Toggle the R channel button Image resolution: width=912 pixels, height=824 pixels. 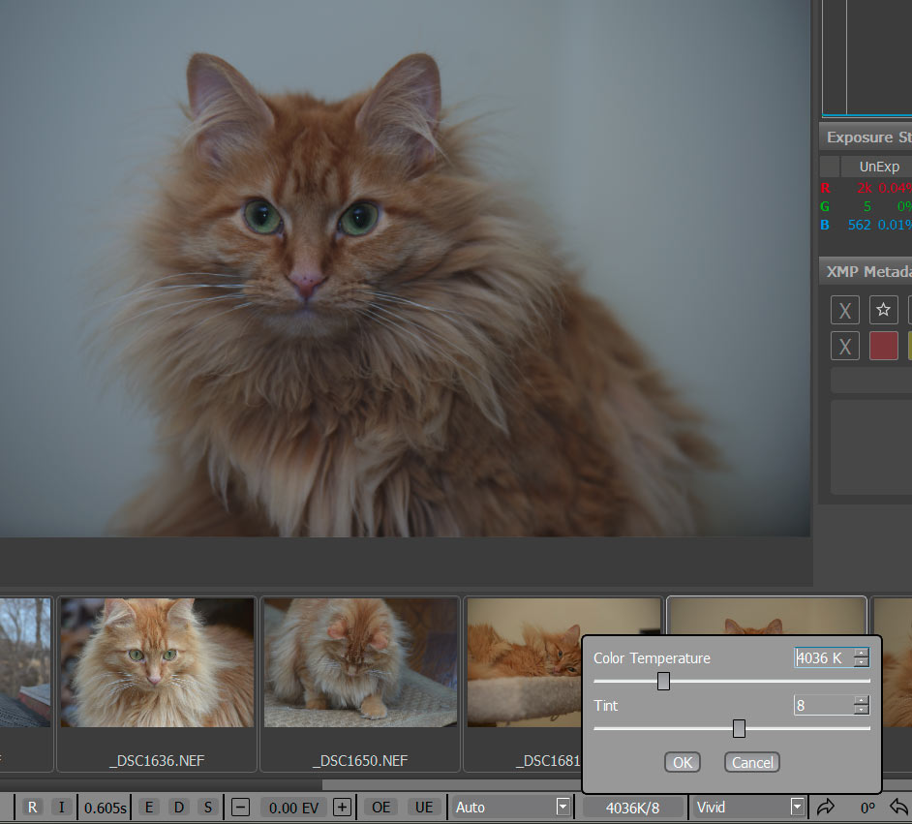pyautogui.click(x=33, y=807)
